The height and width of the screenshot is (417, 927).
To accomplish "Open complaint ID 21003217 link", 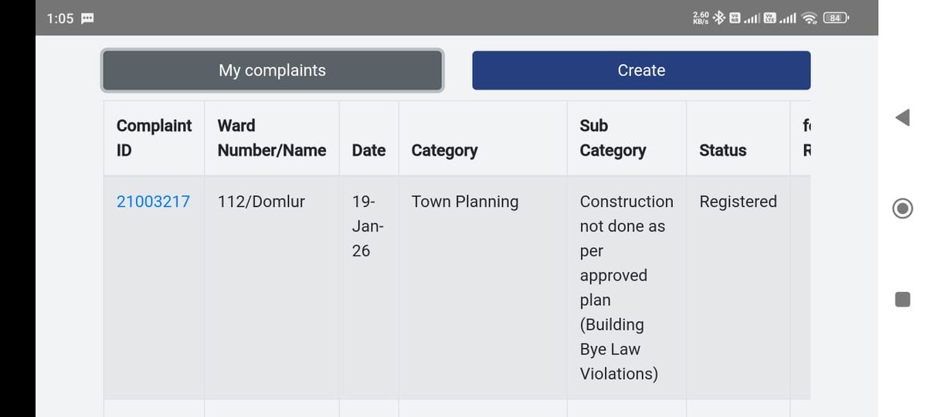I will tap(153, 202).
